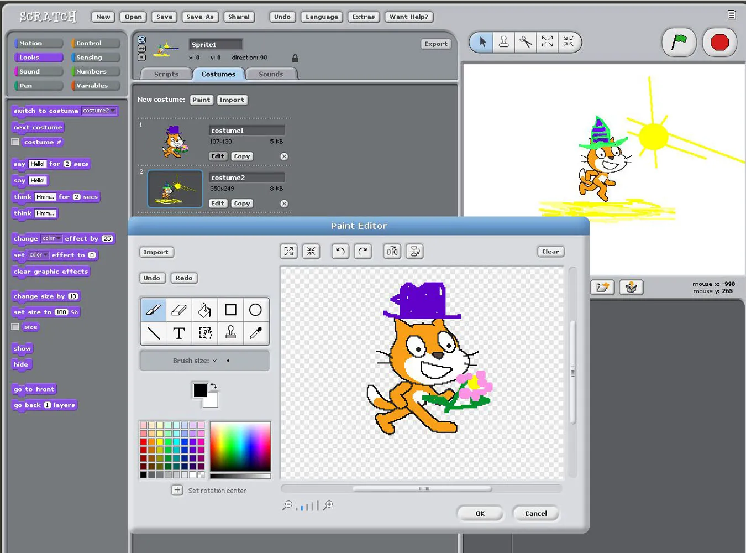Select the Paint Bucket fill tool
746x553 pixels.
pyautogui.click(x=204, y=310)
